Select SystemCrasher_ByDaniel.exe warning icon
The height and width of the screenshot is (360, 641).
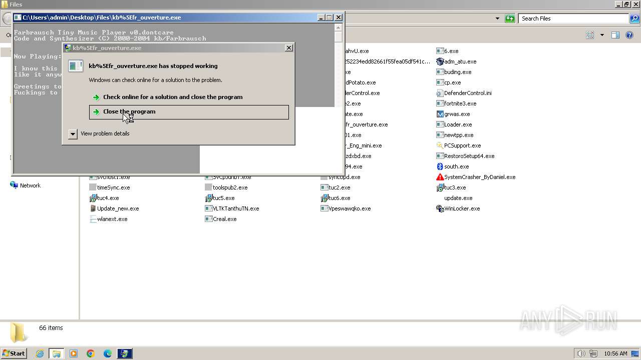tap(440, 177)
